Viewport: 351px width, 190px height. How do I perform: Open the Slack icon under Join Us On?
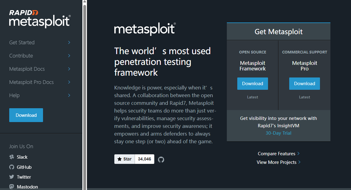[x=12, y=157]
